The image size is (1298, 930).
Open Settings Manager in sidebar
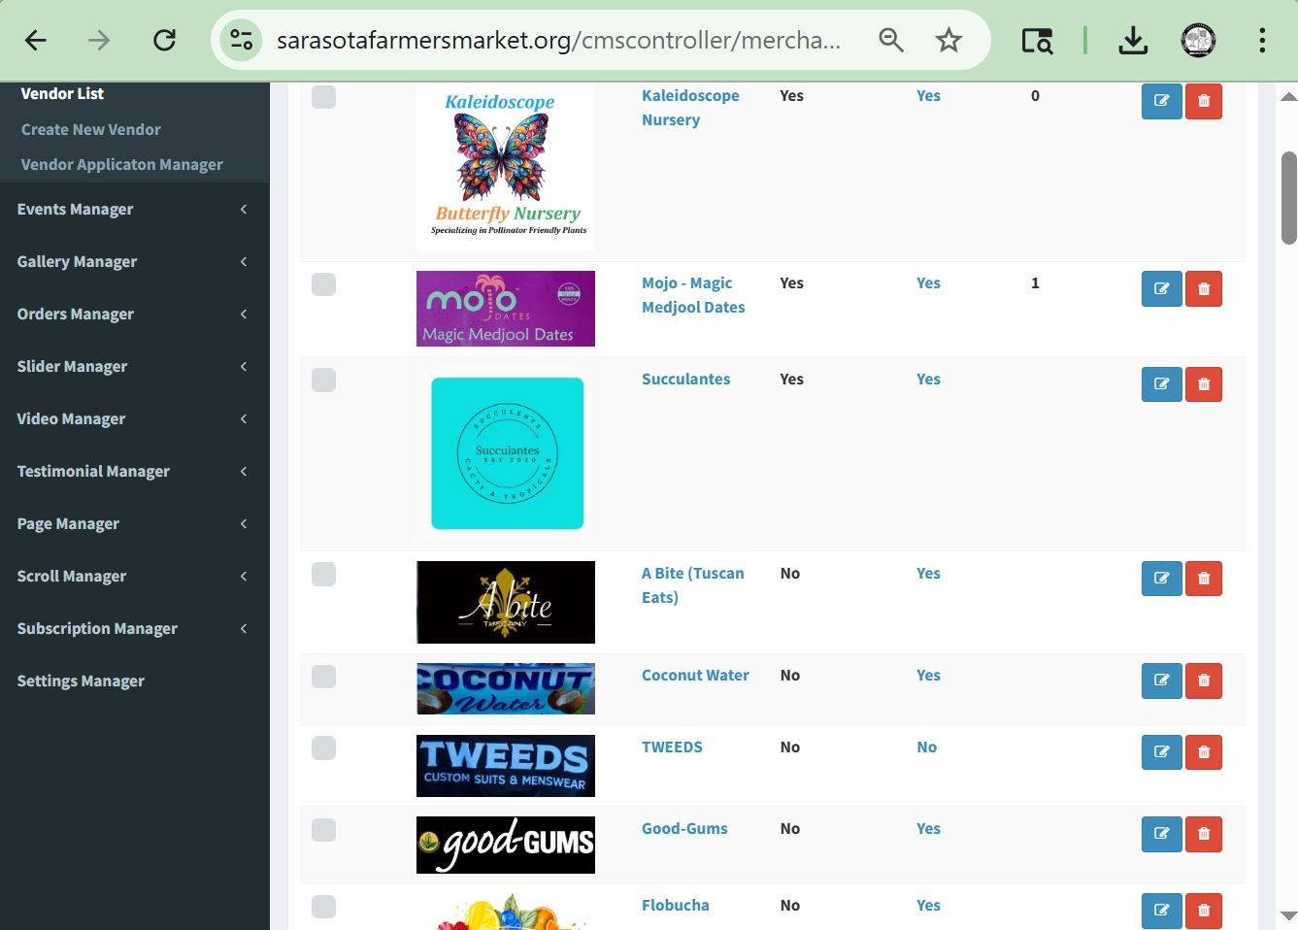pos(81,681)
